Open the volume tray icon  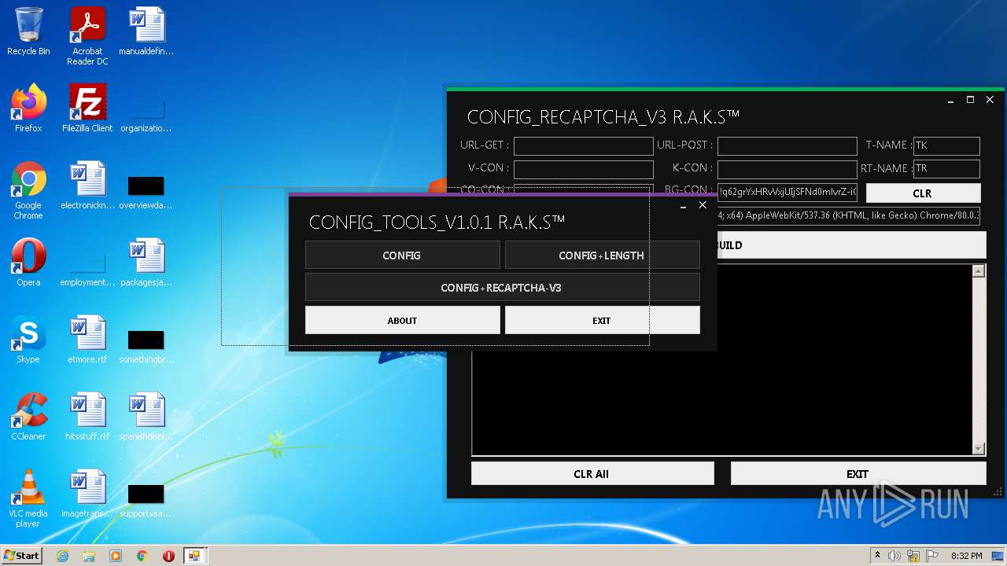(x=894, y=556)
